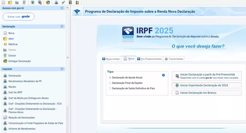Click the calculator toolbar icon
The height and width of the screenshot is (133, 246).
[70, 2]
